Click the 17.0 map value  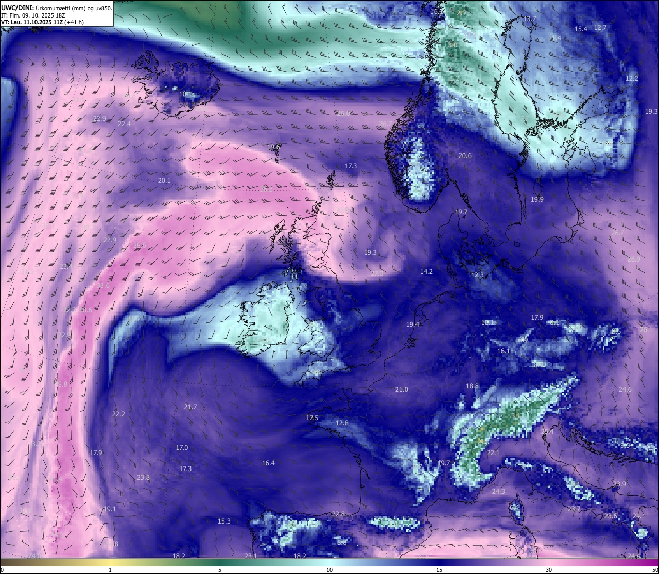[x=182, y=447]
